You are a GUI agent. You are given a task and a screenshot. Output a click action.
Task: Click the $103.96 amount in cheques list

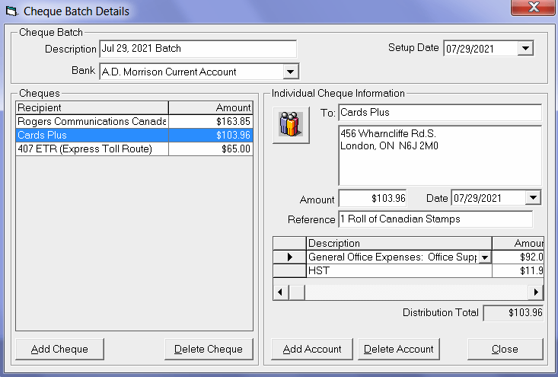(211, 136)
